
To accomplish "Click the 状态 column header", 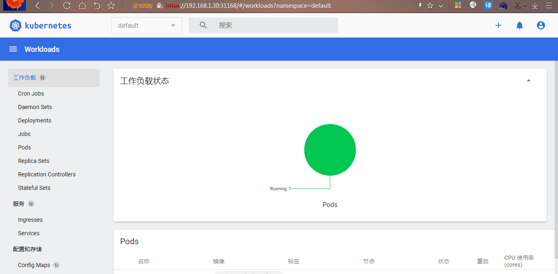I will [x=444, y=261].
